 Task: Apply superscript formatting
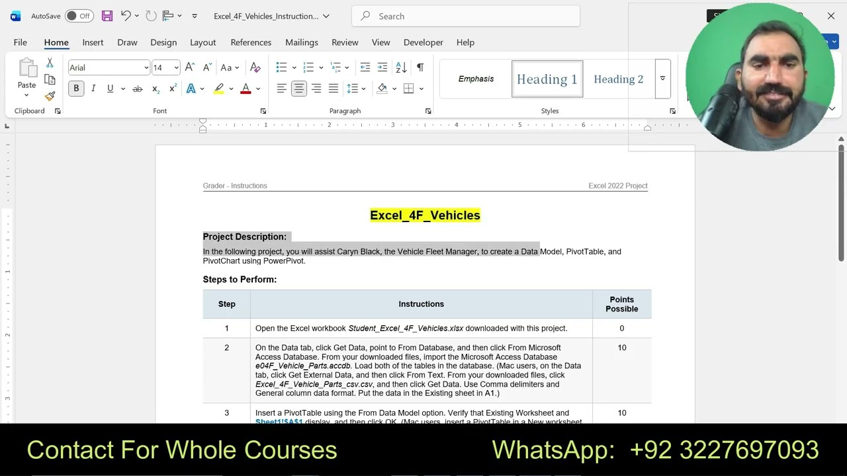(x=173, y=89)
